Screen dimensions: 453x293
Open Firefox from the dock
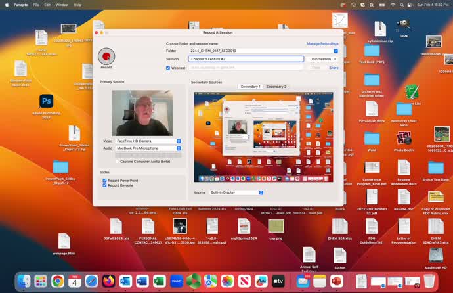[x=108, y=281]
